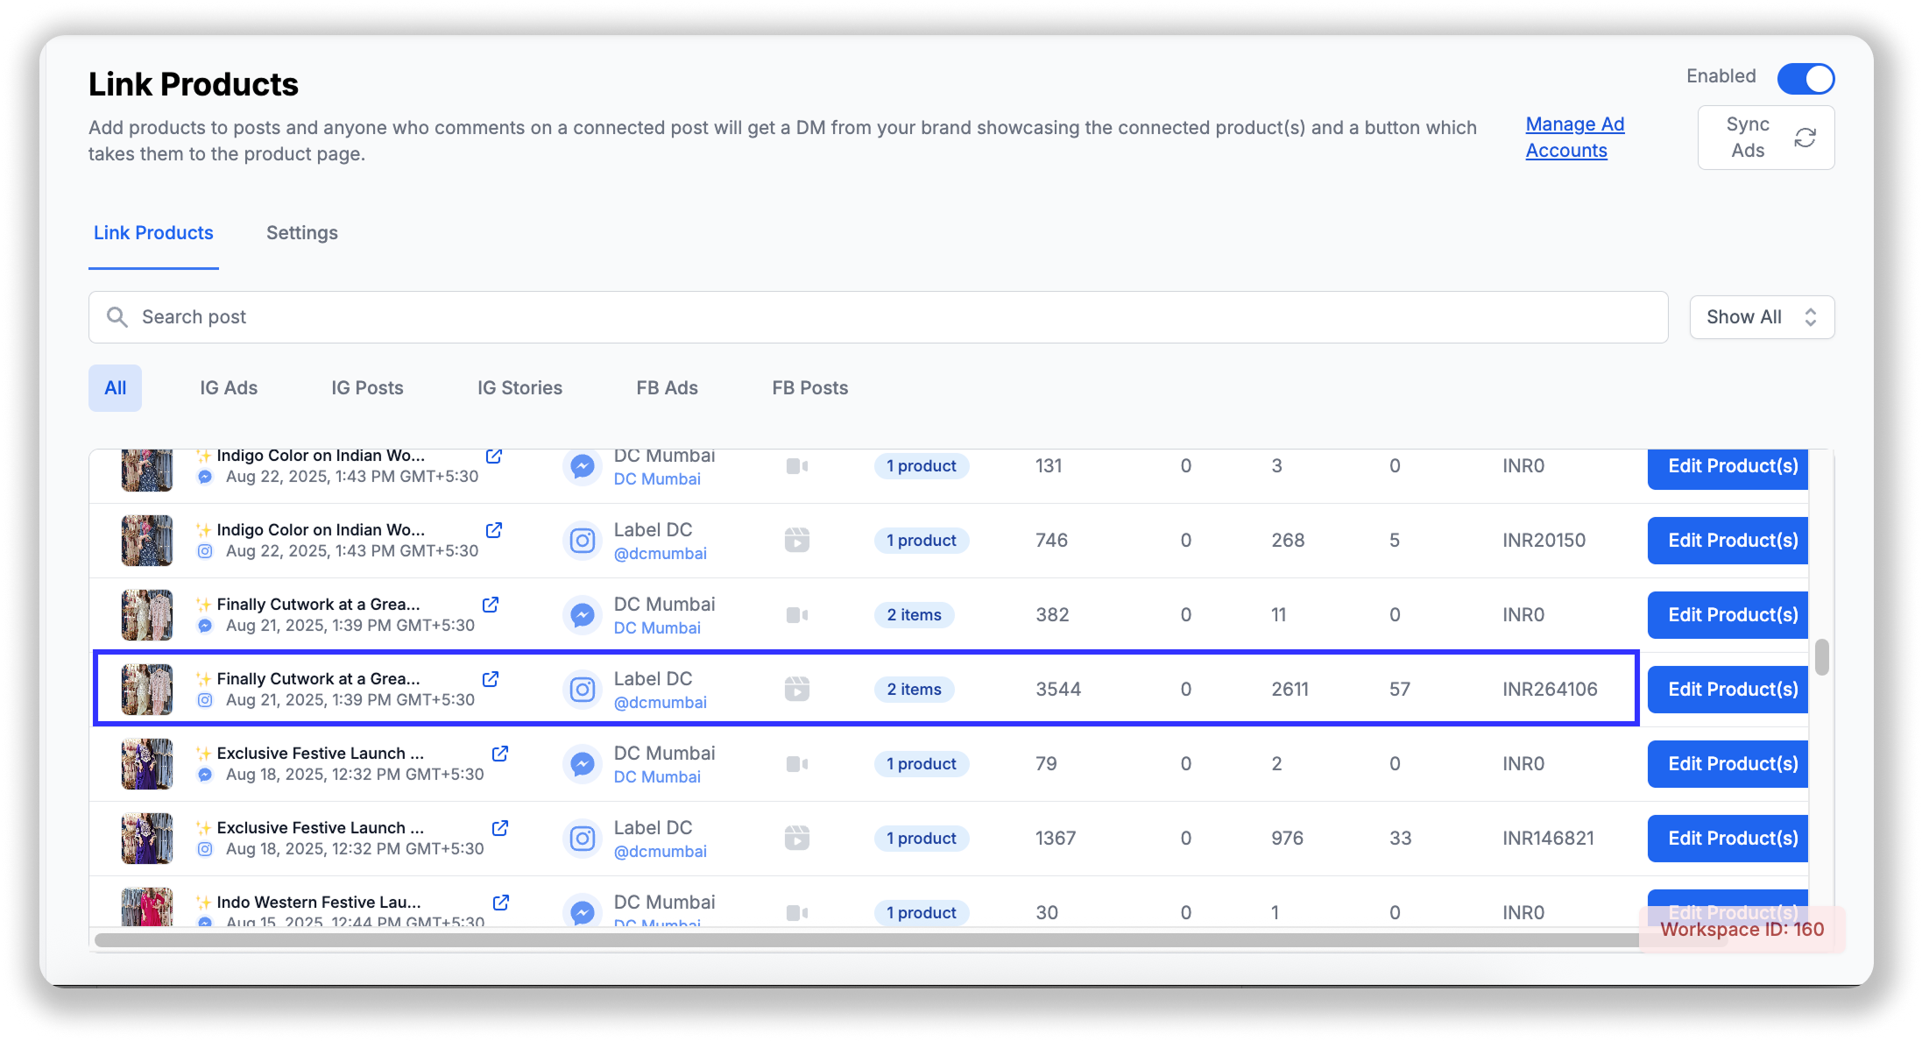Click '1 product' badge in row with 131

(922, 466)
